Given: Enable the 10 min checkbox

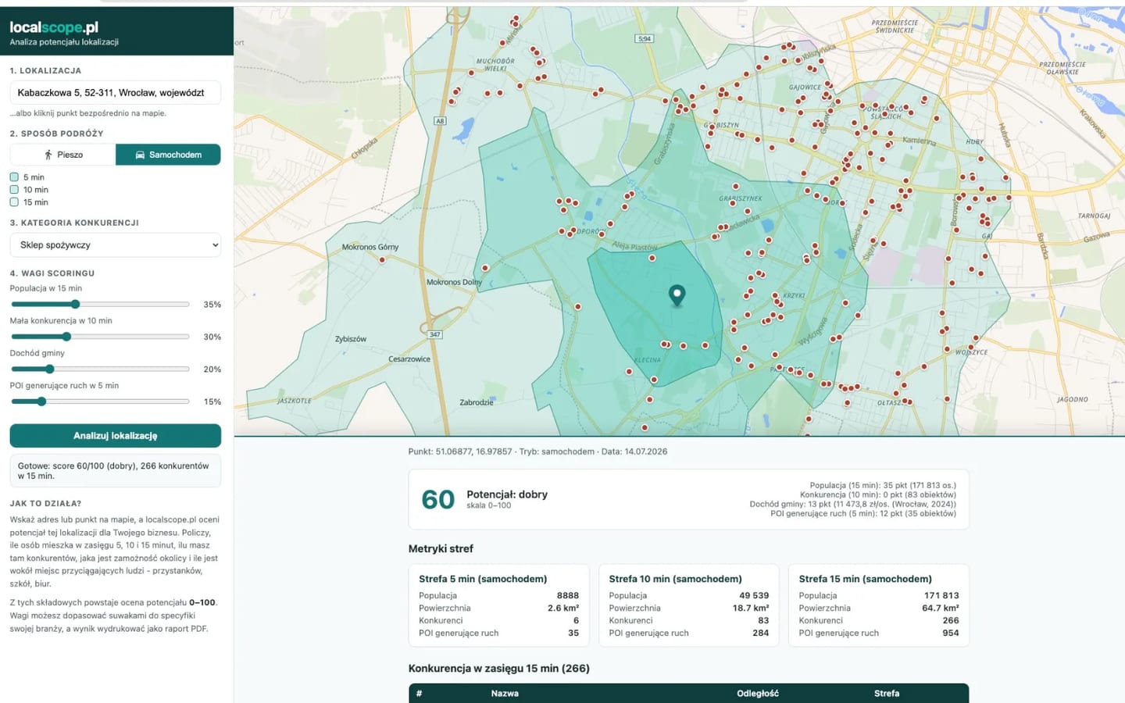Looking at the screenshot, I should pyautogui.click(x=14, y=190).
